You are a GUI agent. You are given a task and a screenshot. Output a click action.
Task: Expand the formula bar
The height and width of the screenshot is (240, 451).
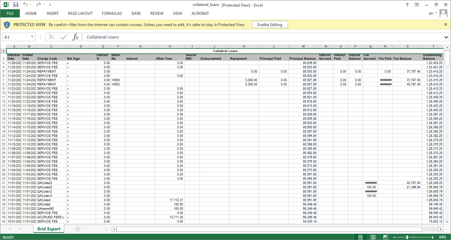446,37
